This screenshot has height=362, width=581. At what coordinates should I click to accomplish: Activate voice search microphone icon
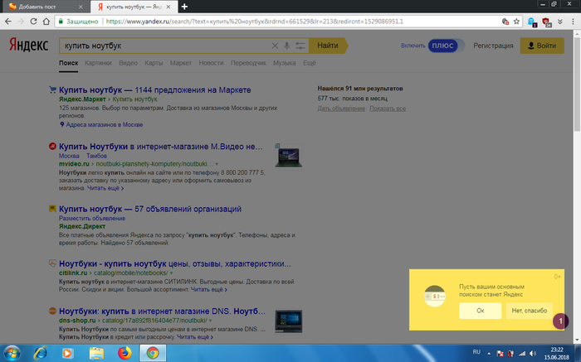(x=287, y=46)
